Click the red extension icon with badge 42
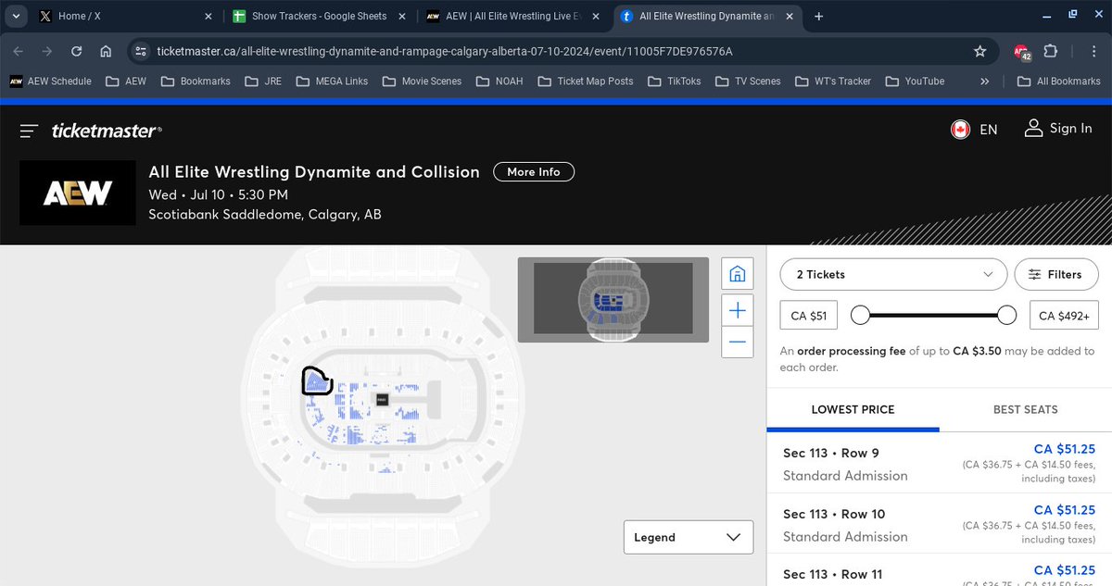 pyautogui.click(x=1022, y=52)
